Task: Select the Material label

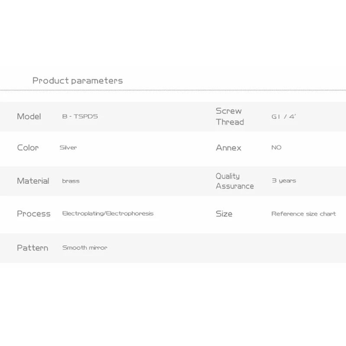Action: (x=33, y=181)
